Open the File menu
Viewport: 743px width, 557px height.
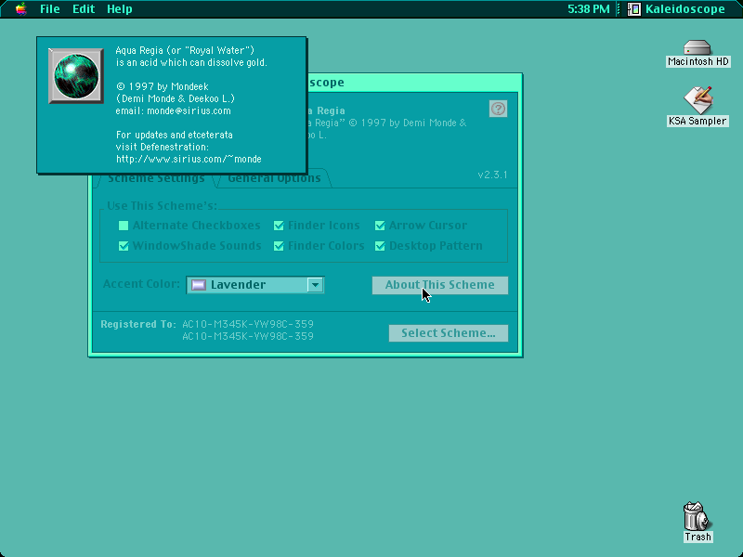50,9
